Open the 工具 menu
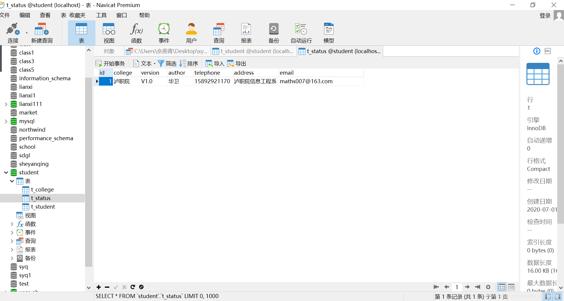Image resolution: width=564 pixels, height=301 pixels. click(101, 15)
